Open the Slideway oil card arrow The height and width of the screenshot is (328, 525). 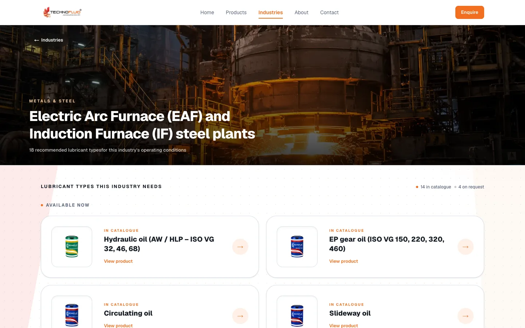[x=466, y=316]
